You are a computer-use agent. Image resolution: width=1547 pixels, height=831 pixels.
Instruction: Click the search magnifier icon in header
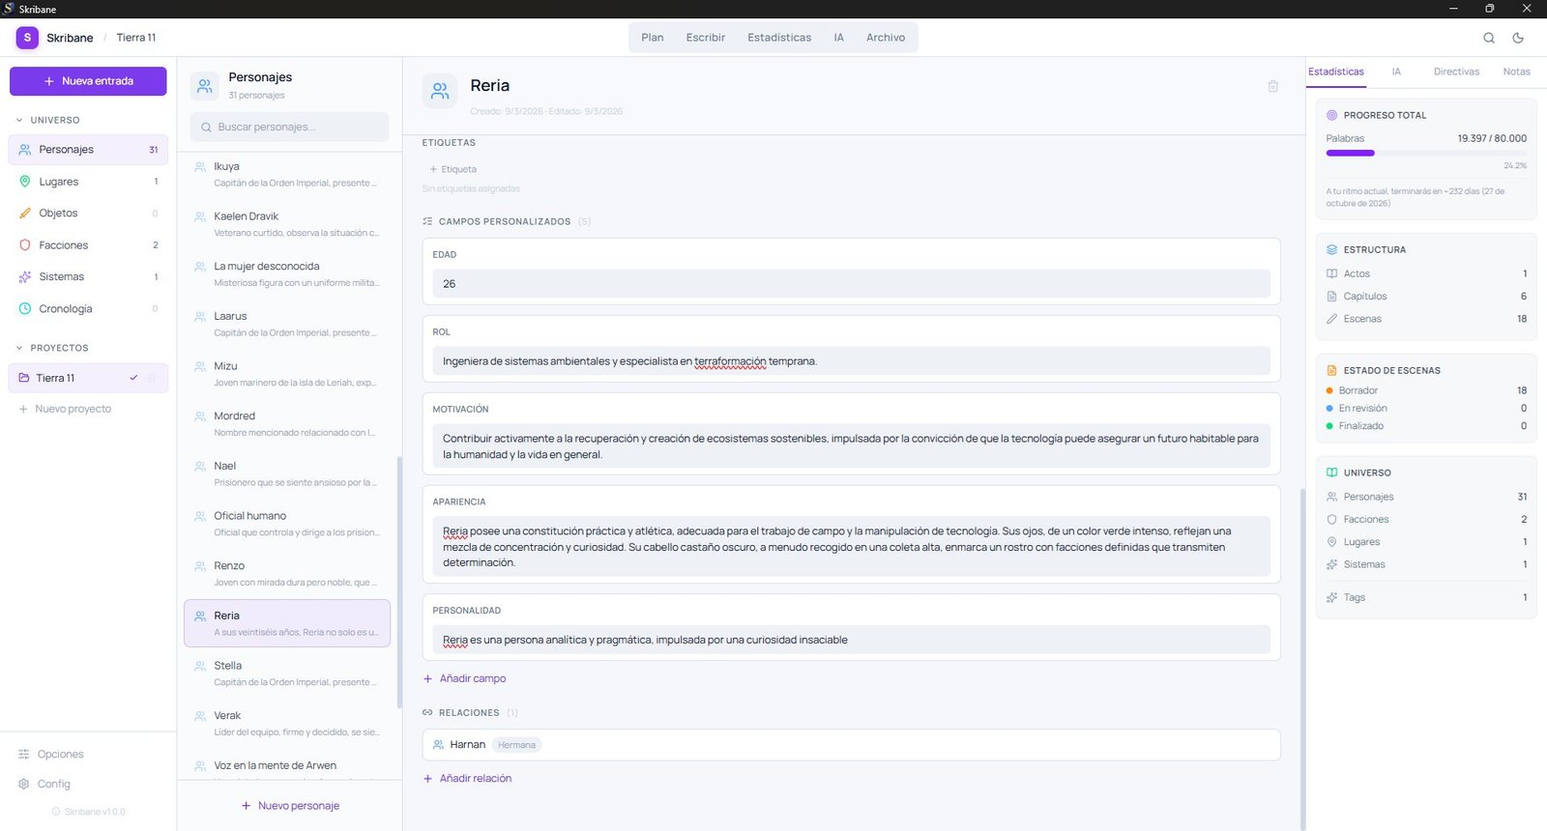(1489, 38)
